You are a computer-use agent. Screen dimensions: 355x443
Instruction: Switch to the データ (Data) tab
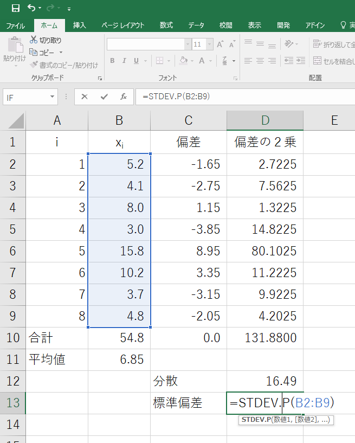196,25
